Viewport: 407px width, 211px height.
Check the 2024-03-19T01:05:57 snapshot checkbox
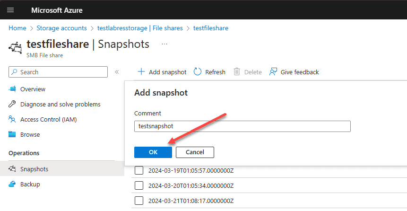139,171
